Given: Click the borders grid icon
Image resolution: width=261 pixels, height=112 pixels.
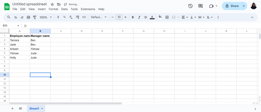Looking at the screenshot, I should click(x=167, y=17).
